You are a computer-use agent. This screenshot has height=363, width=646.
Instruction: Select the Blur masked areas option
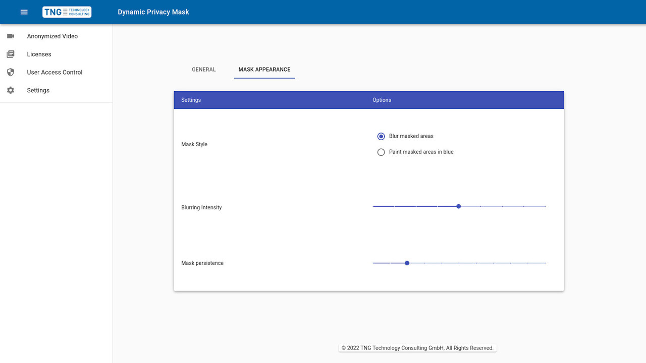pyautogui.click(x=381, y=136)
